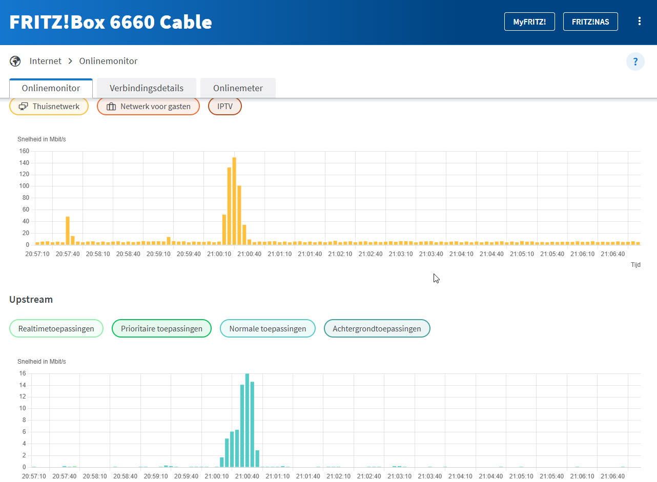Switch to the Onlinemeter tab
657x482 pixels.
tap(238, 88)
